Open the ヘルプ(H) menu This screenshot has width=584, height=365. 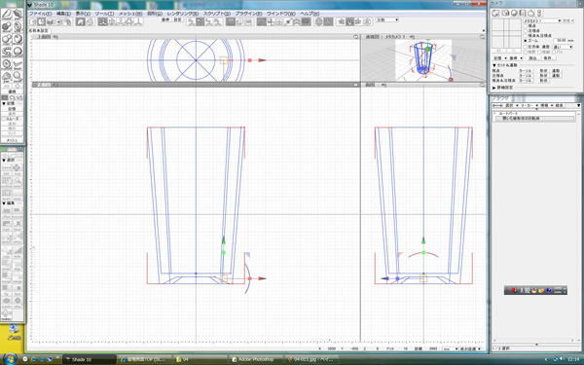tap(310, 14)
